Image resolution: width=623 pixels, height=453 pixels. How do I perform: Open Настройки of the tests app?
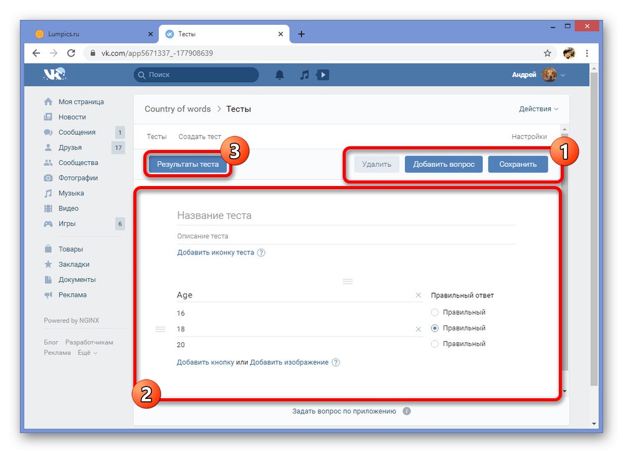click(529, 136)
